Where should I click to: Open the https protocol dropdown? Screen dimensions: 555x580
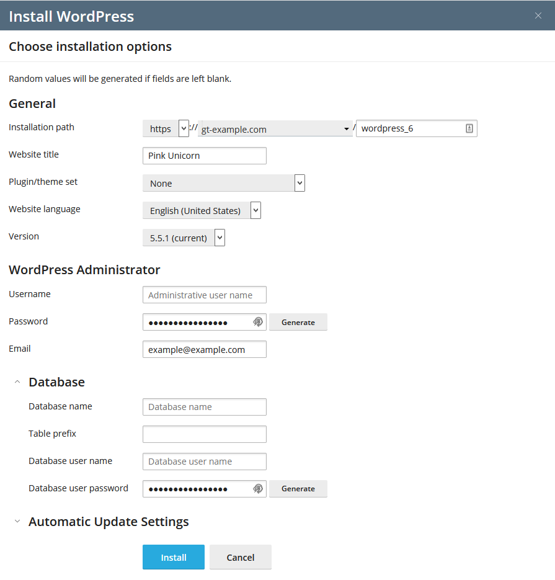pyautogui.click(x=166, y=128)
